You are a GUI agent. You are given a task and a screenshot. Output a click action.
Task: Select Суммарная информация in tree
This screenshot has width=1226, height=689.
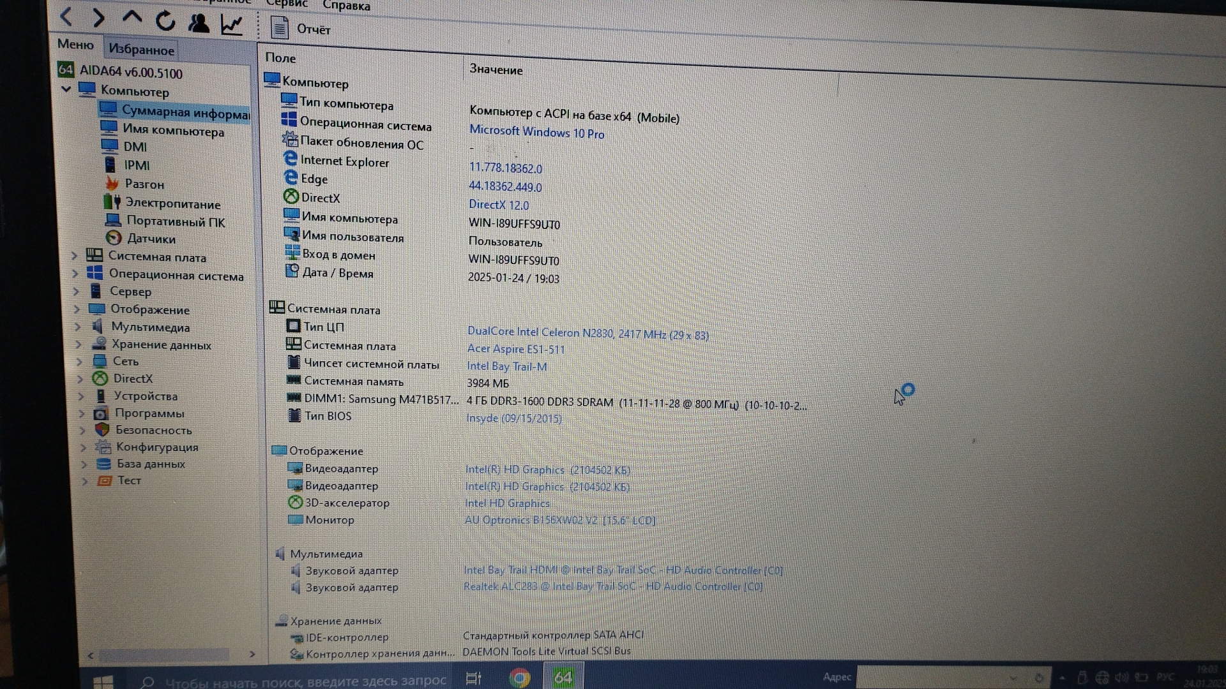pyautogui.click(x=174, y=112)
